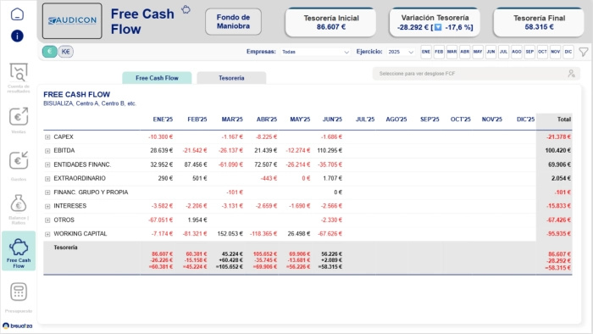This screenshot has width=593, height=334.
Task: Toggle the ENE month filter
Action: pyautogui.click(x=426, y=52)
